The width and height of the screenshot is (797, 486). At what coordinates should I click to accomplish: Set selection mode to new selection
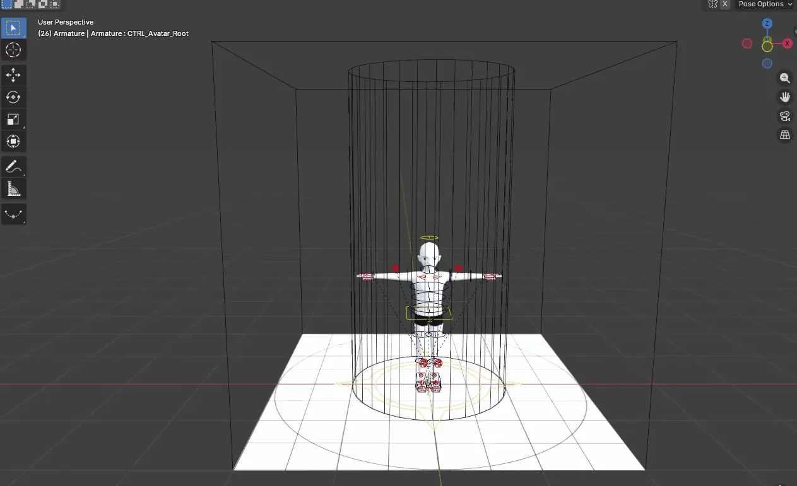click(7, 4)
